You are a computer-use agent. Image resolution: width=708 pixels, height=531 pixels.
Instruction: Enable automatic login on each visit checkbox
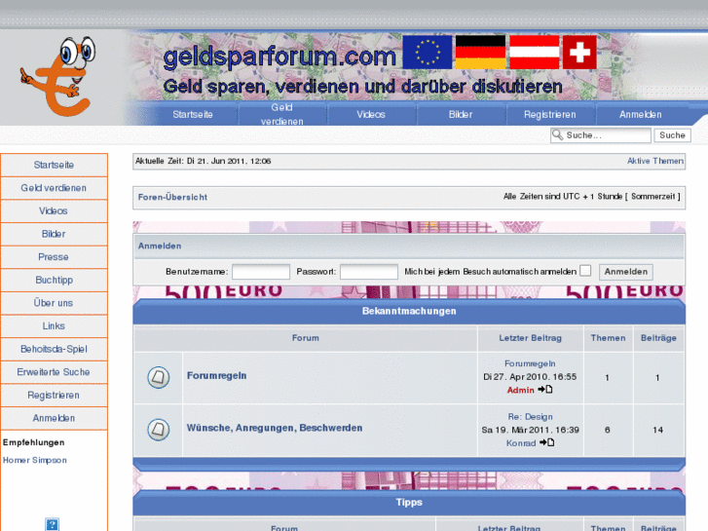[585, 271]
